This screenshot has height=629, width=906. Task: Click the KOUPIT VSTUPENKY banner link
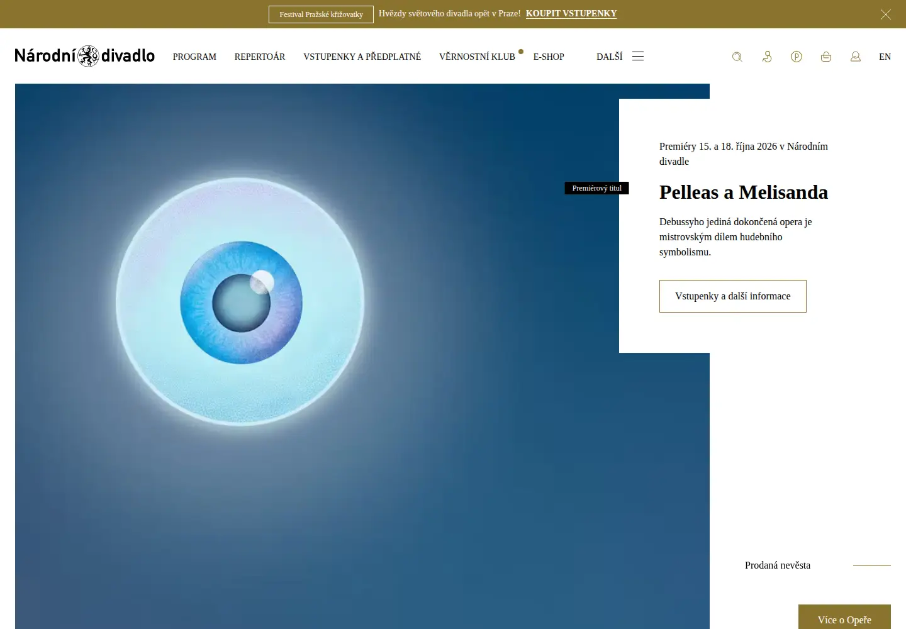[x=571, y=14]
